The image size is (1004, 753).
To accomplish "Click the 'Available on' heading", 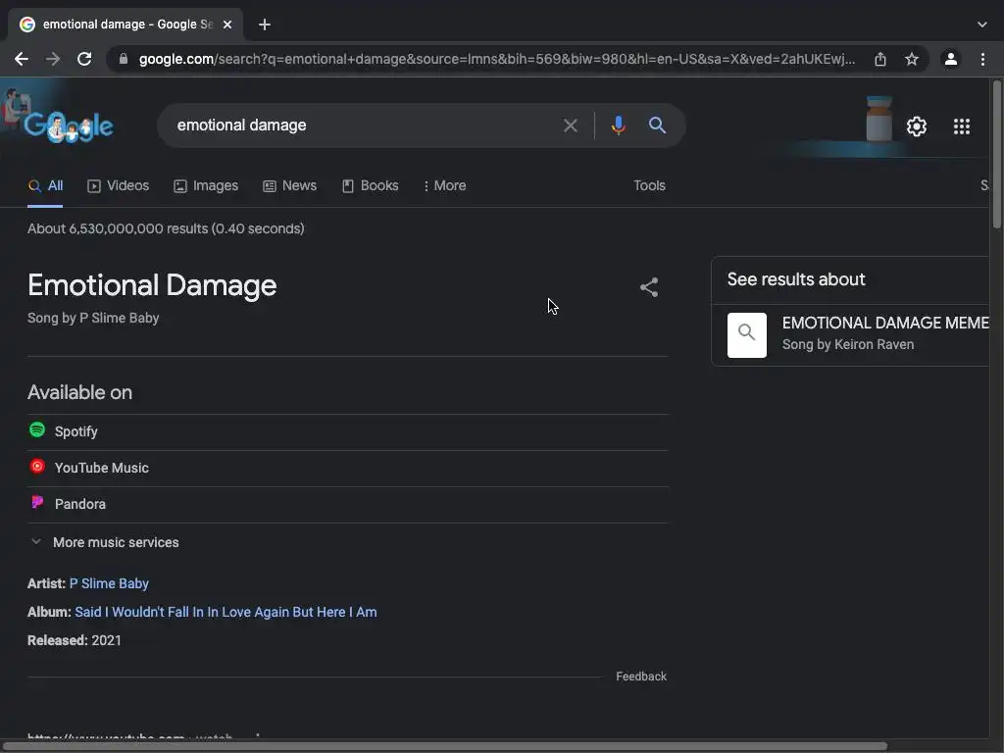I will pyautogui.click(x=80, y=392).
